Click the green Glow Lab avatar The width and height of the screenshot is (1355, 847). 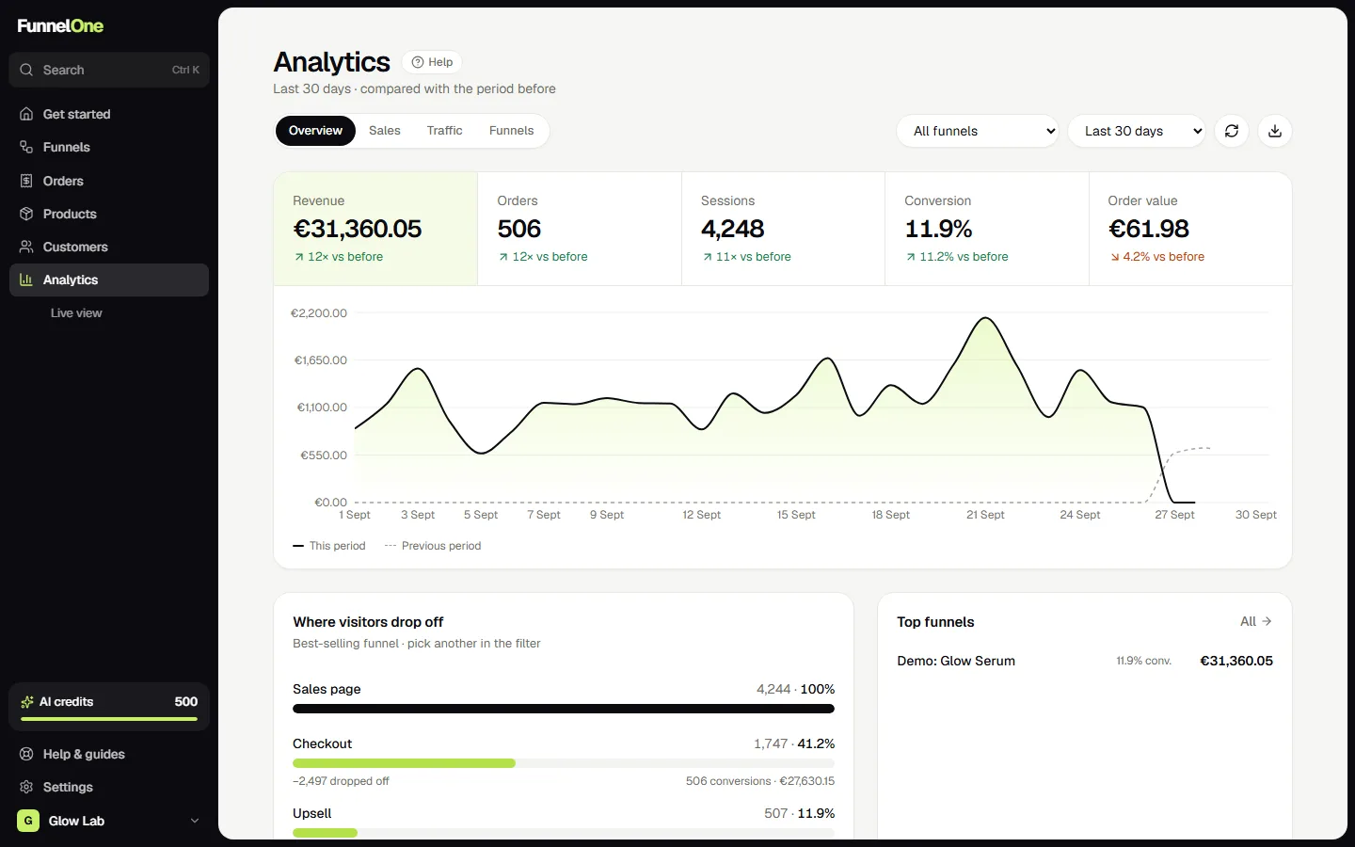tap(28, 821)
